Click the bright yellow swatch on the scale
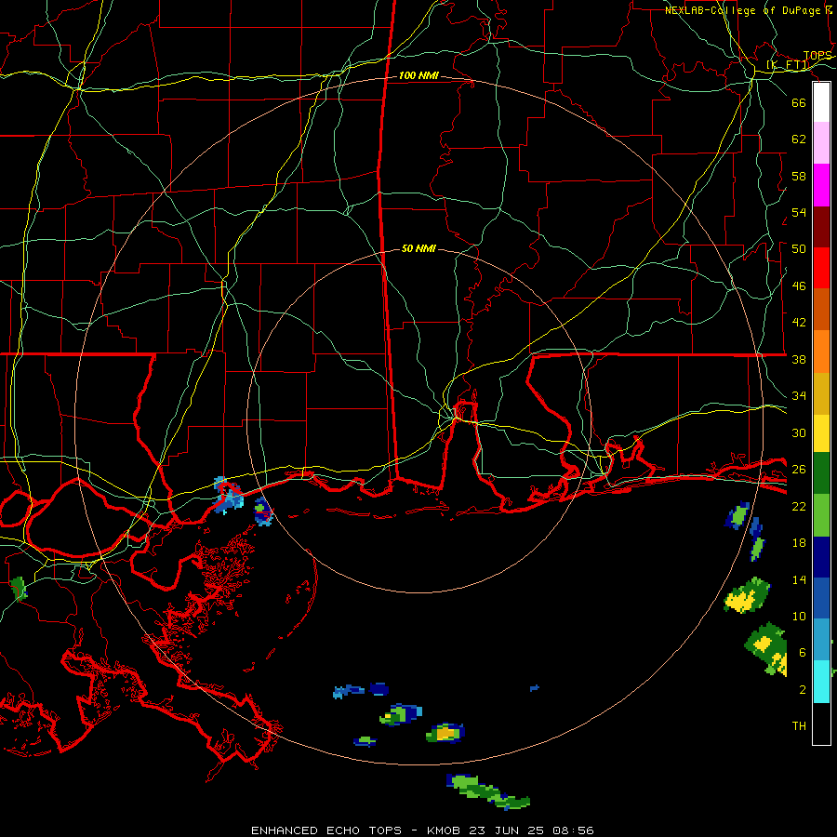This screenshot has width=837, height=837. [821, 433]
